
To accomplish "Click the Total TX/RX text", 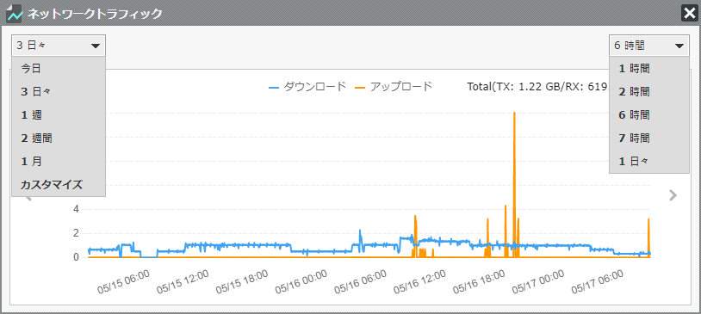I will click(x=538, y=87).
